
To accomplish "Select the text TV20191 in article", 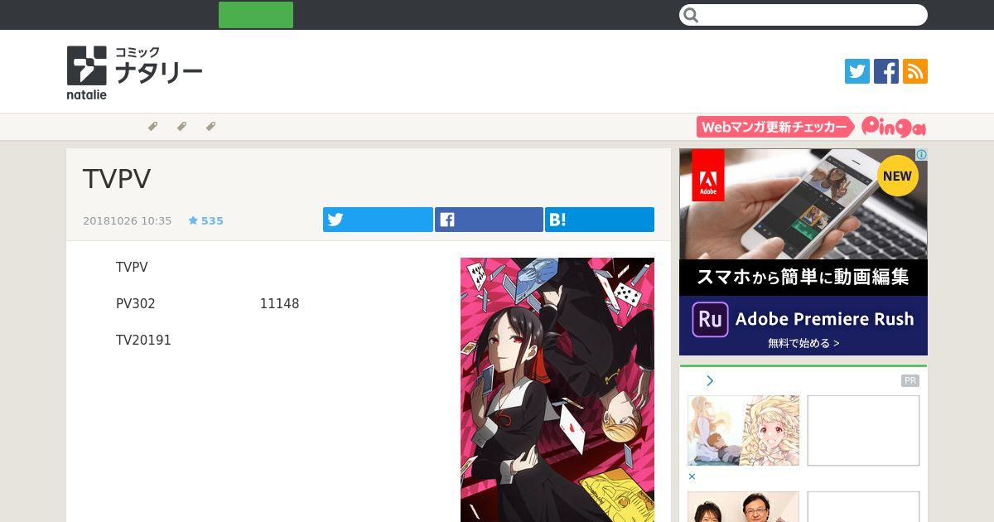I will pyautogui.click(x=143, y=341).
